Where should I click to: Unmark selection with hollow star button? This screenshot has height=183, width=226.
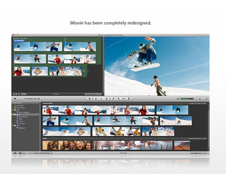(x=101, y=99)
